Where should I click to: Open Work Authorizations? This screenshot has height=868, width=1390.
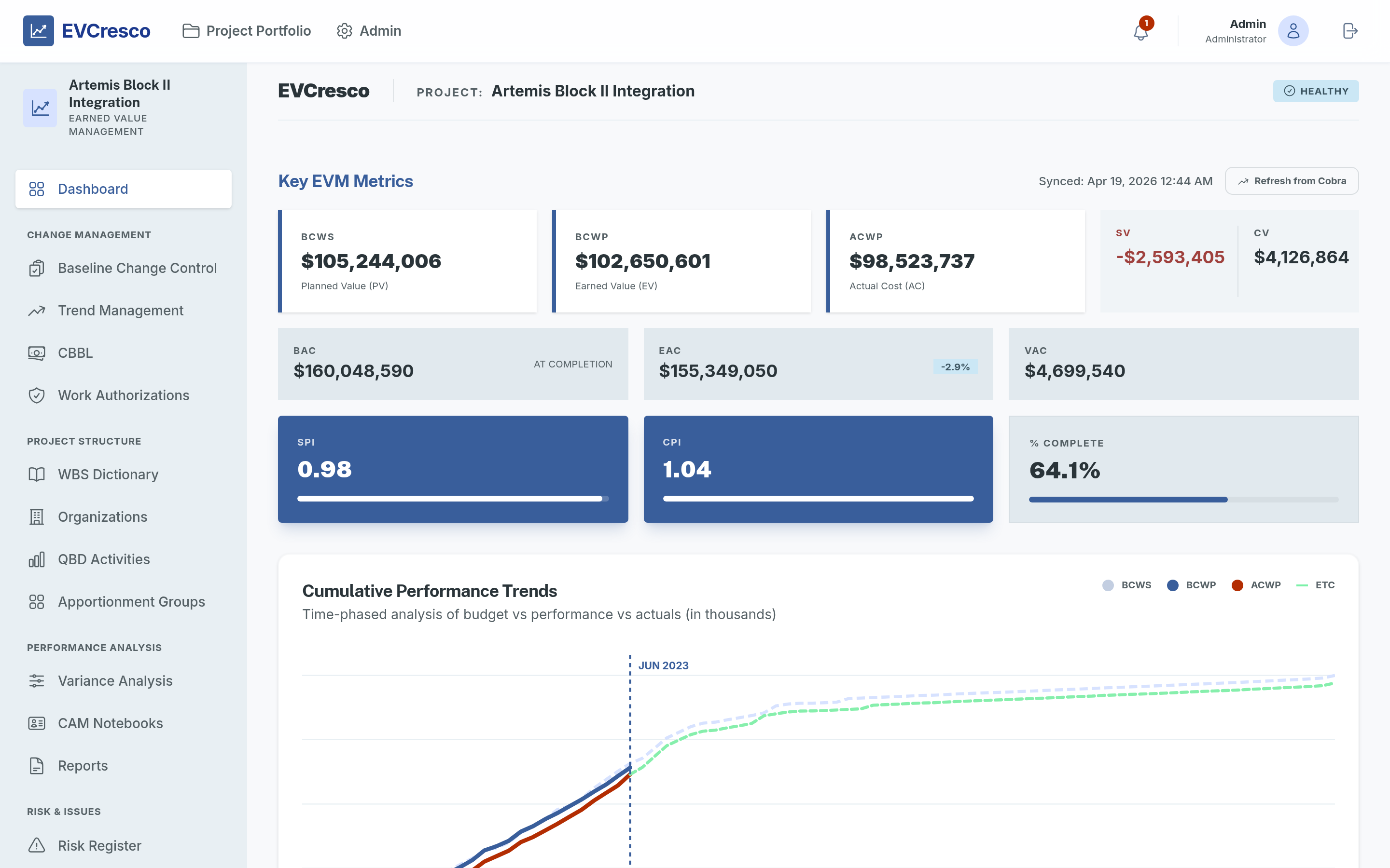click(124, 395)
